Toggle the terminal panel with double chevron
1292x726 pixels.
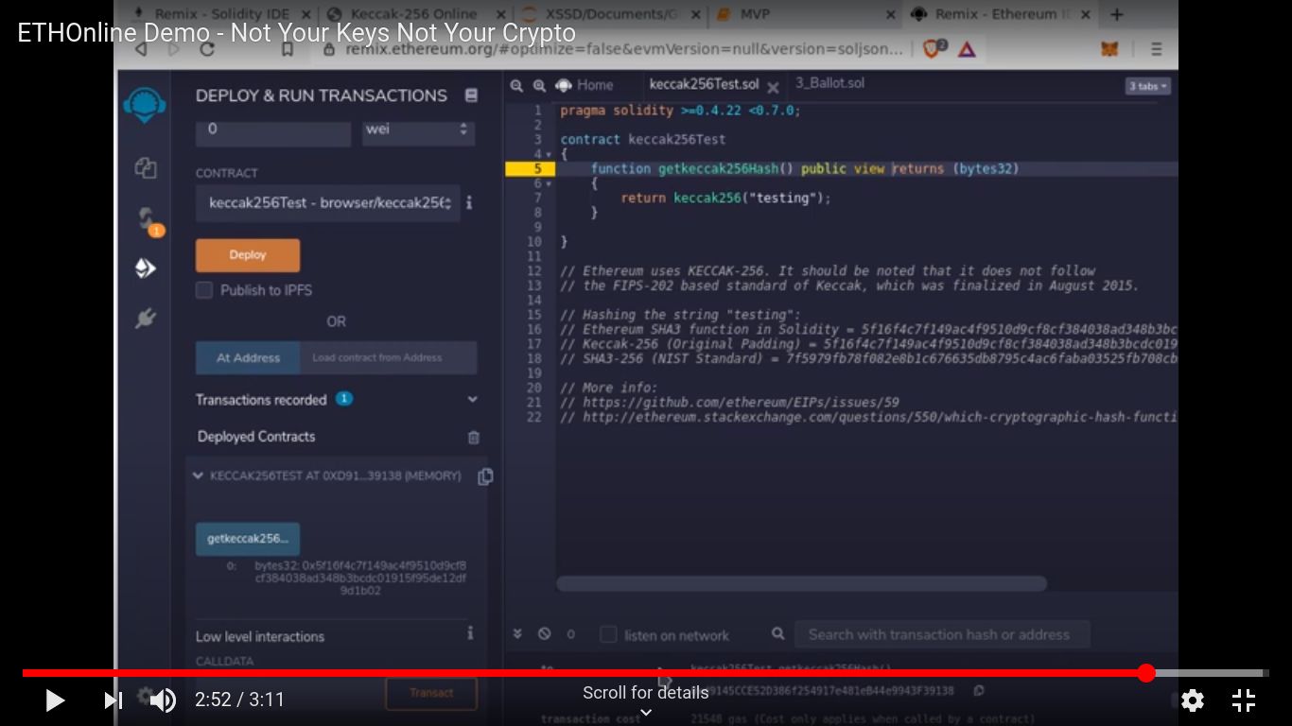pos(517,633)
